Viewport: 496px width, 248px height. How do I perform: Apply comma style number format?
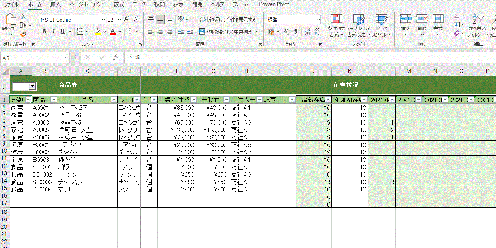click(x=296, y=31)
